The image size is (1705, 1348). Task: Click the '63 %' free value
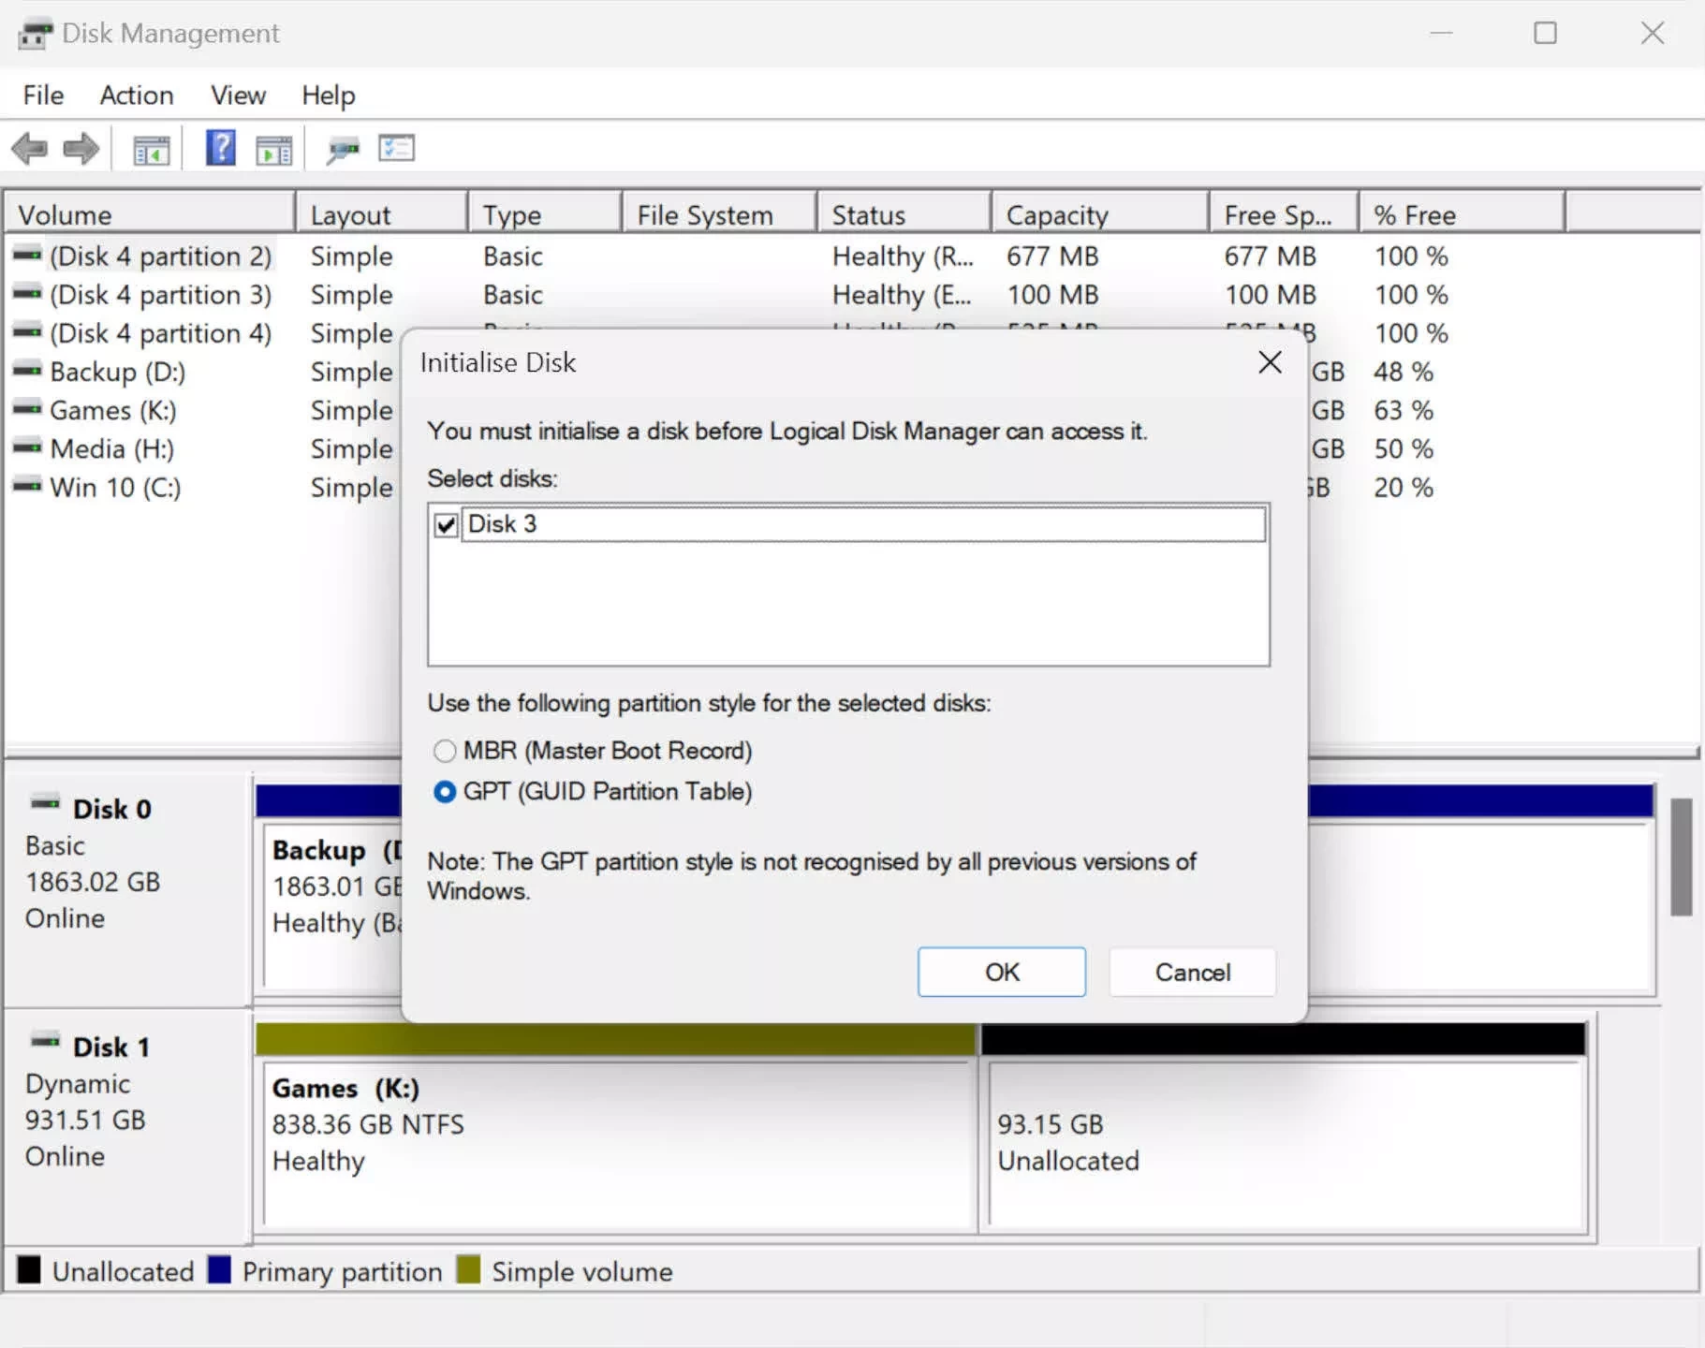(x=1404, y=411)
